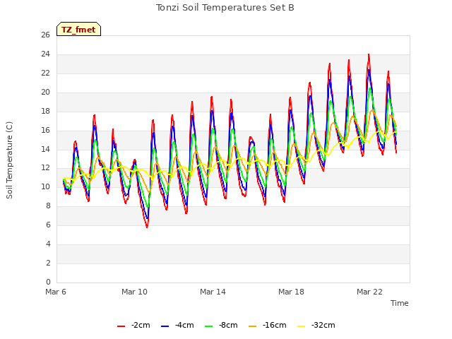This screenshot has width=452, height=339.
Task: Click the orange -16cm legend swatch
Action: click(253, 326)
